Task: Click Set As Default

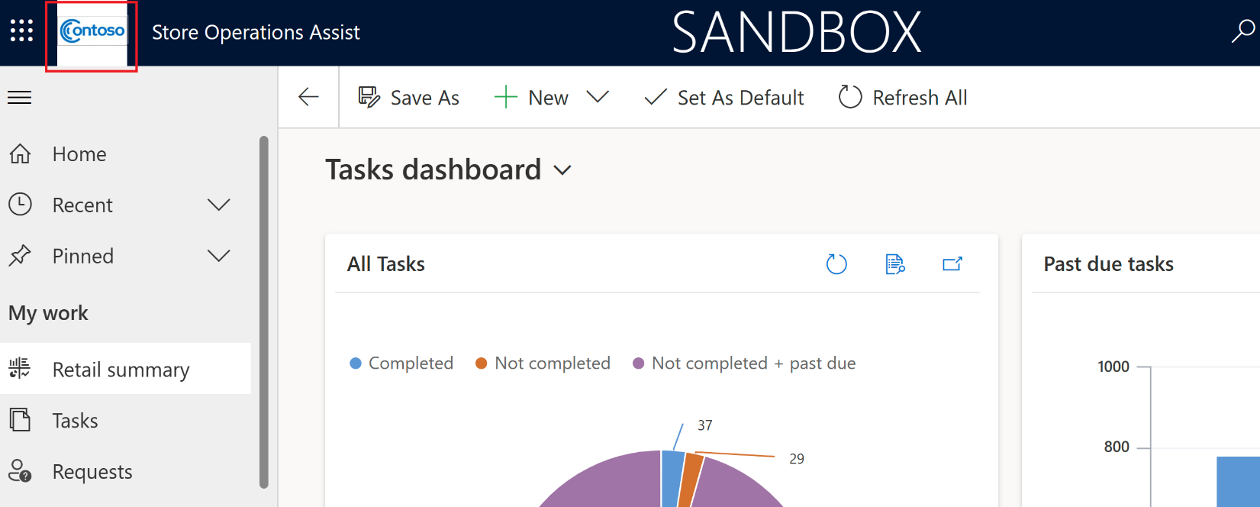Action: click(x=723, y=98)
